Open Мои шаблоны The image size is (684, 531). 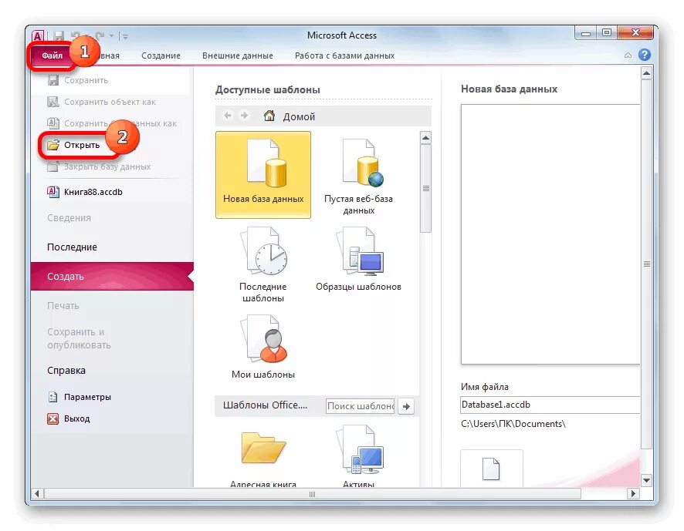click(x=263, y=347)
